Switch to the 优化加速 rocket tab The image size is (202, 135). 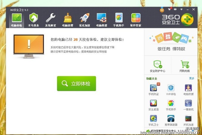(x=85, y=20)
